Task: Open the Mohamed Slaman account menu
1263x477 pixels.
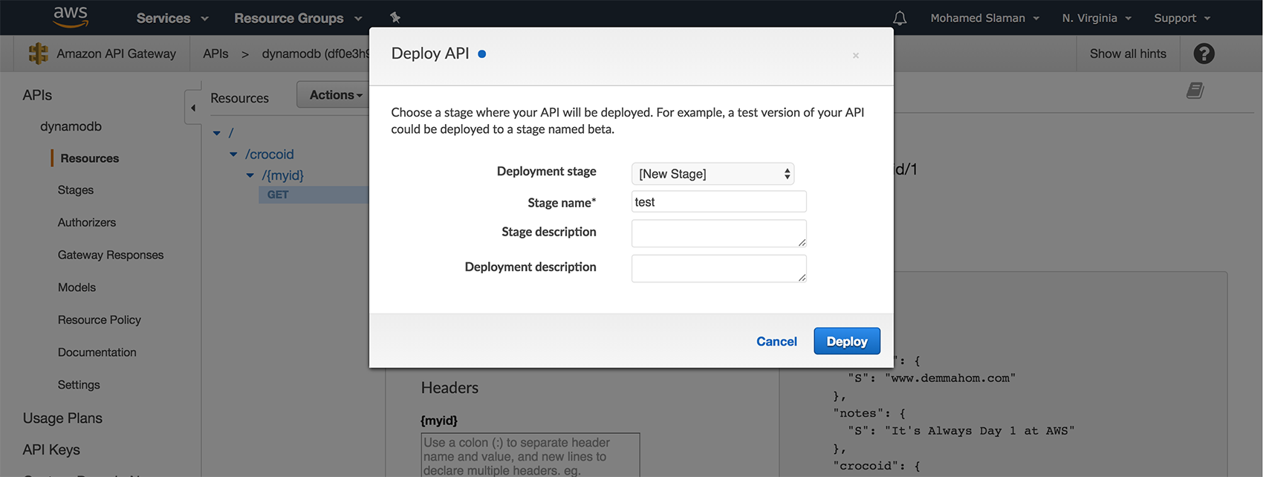Action: [x=984, y=18]
